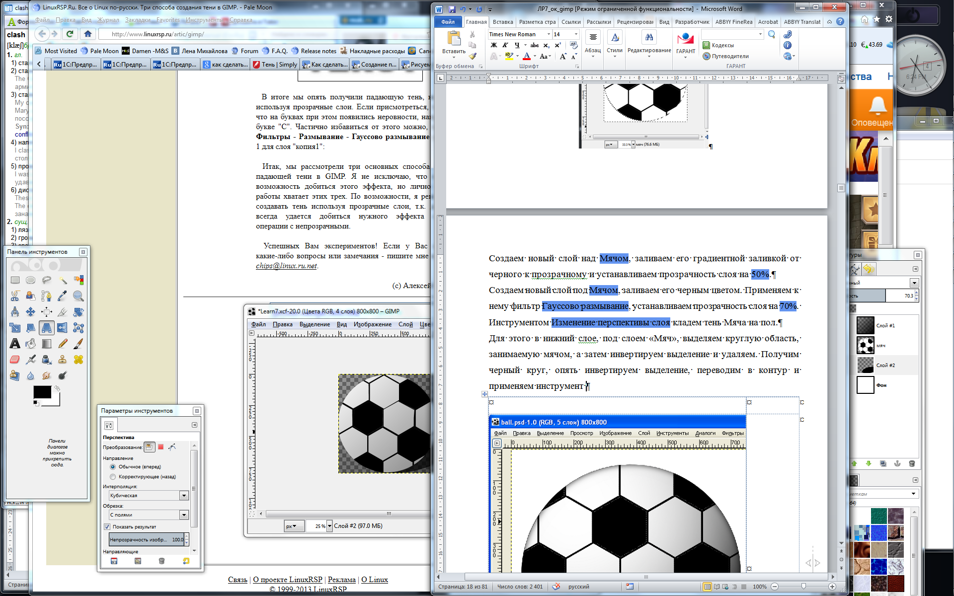Reload the page in Pale Moon browser
This screenshot has width=954, height=596.
[70, 34]
